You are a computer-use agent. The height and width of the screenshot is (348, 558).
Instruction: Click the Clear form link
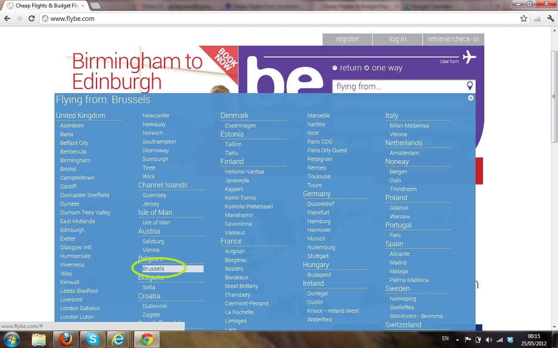[x=449, y=62]
